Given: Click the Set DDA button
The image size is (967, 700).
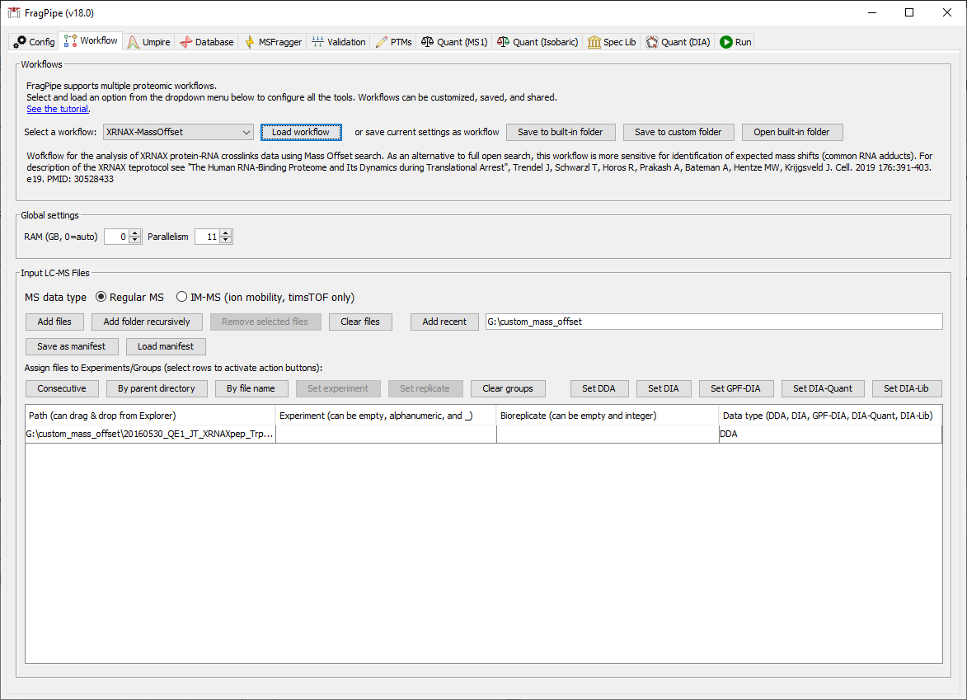Looking at the screenshot, I should (x=599, y=388).
